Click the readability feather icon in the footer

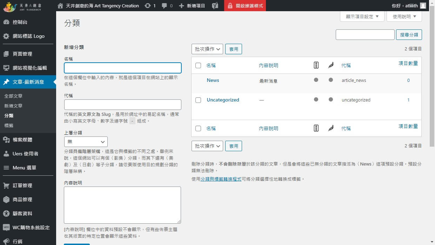(331, 128)
